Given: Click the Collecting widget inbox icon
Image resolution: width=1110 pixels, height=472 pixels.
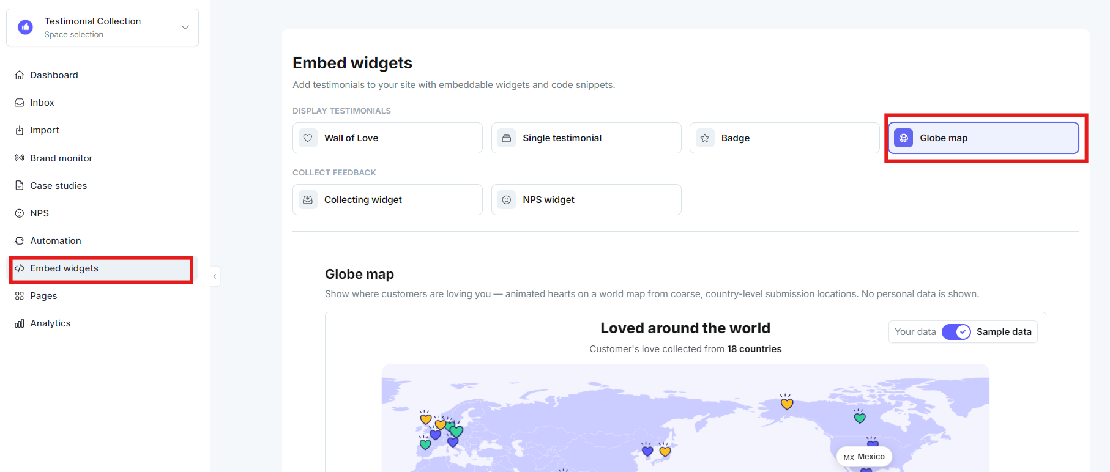Looking at the screenshot, I should 308,200.
